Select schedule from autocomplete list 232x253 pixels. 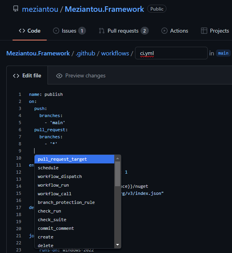click(74, 168)
